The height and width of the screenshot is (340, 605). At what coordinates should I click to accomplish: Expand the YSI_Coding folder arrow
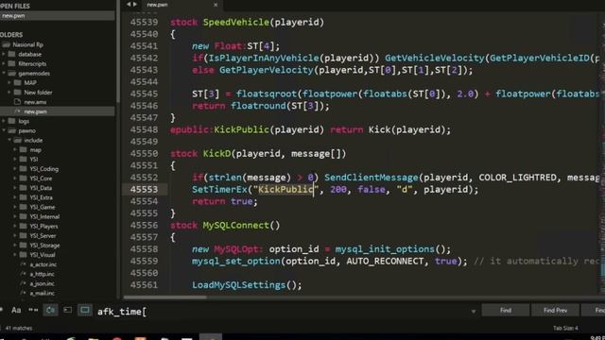point(15,169)
